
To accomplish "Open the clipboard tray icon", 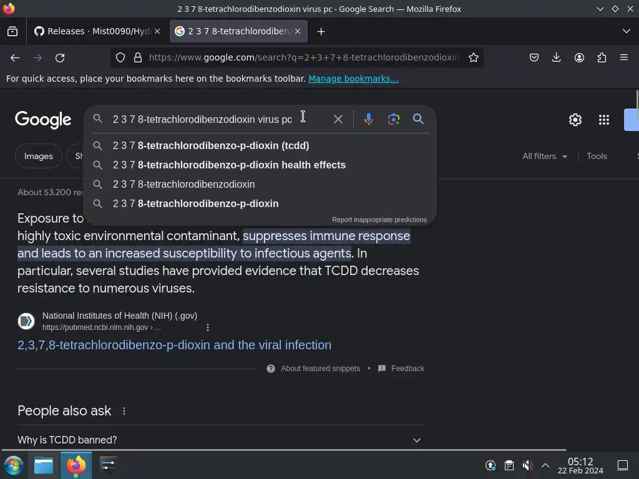I will click(x=509, y=465).
